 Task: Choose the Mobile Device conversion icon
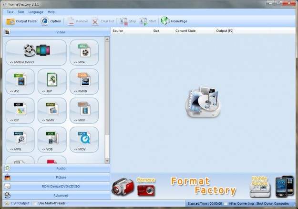[36, 52]
